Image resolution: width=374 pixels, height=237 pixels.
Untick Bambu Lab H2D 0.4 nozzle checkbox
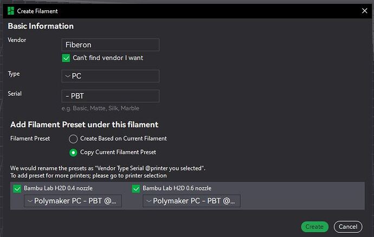[17, 189]
